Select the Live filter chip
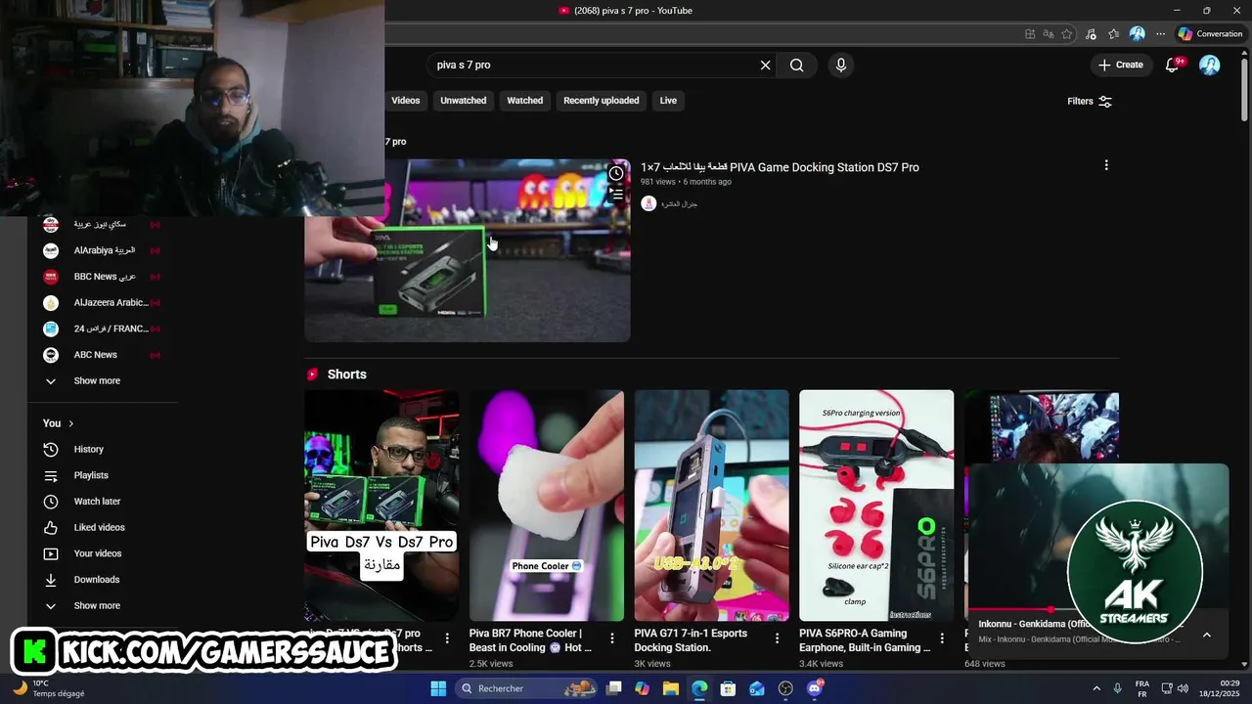 (668, 101)
